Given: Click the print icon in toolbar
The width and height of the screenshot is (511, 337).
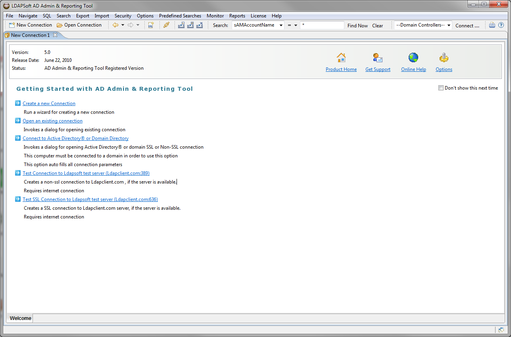Looking at the screenshot, I should [x=492, y=25].
